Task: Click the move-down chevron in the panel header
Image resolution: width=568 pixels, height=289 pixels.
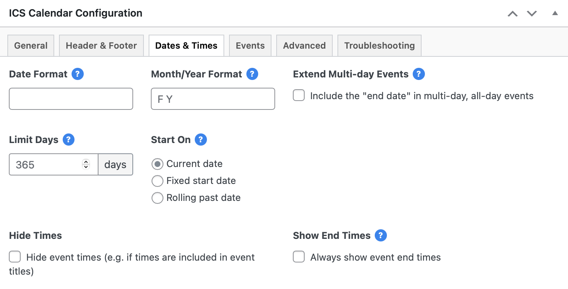Action: click(532, 13)
